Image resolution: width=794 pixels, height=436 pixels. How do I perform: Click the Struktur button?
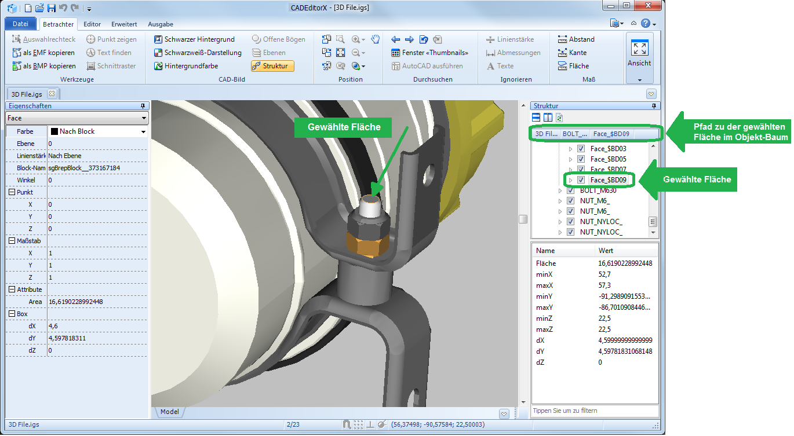[x=272, y=66]
